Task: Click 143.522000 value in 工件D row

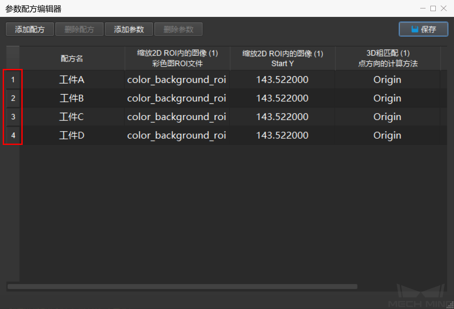Action: tap(282, 135)
